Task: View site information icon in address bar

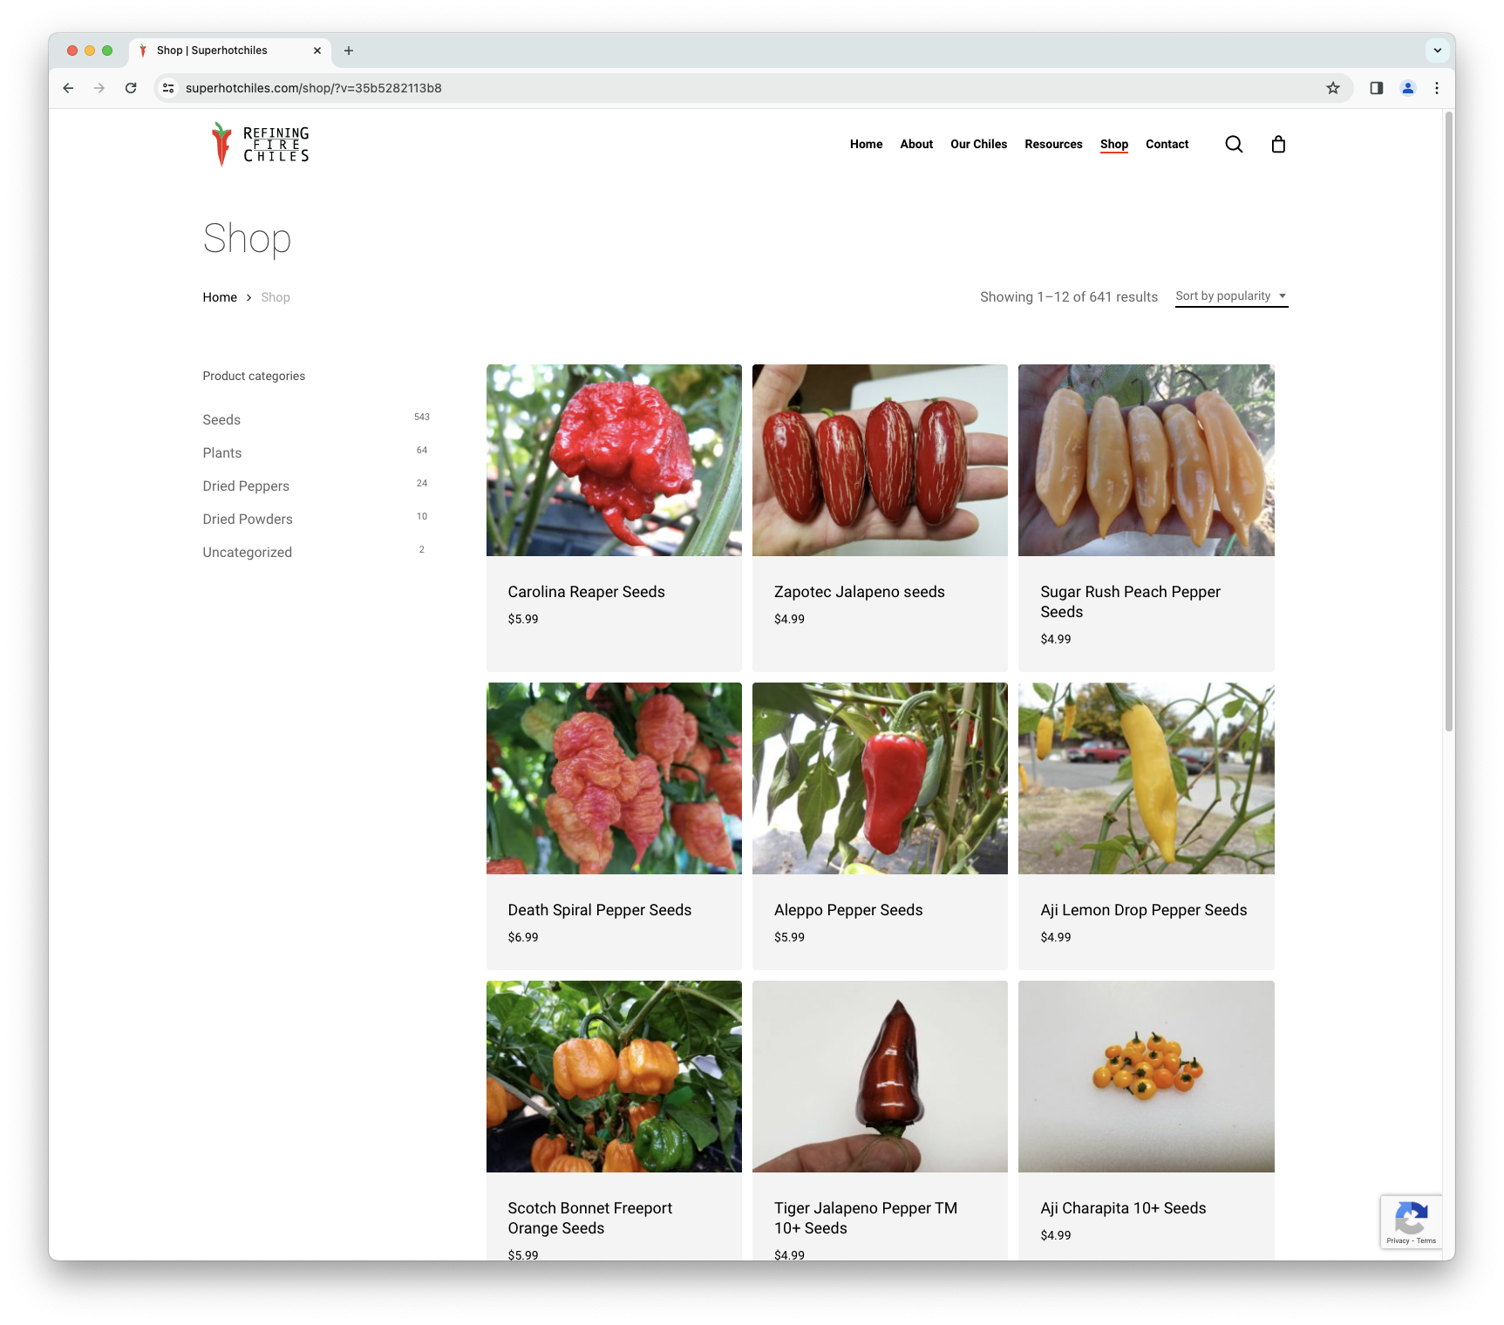Action: click(169, 88)
